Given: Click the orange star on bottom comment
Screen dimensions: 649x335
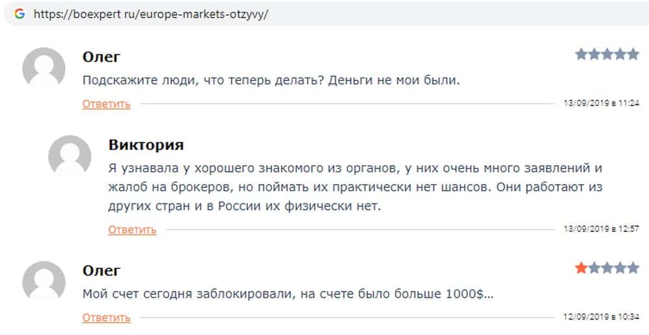Looking at the screenshot, I should pos(581,268).
